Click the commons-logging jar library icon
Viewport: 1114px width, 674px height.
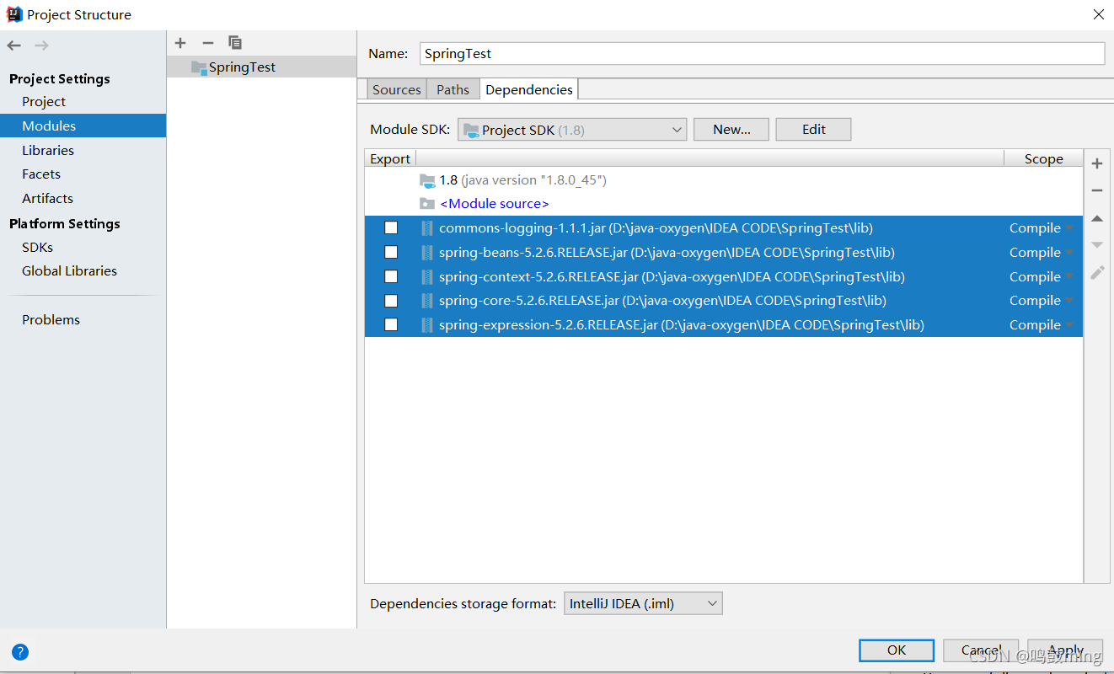point(427,228)
